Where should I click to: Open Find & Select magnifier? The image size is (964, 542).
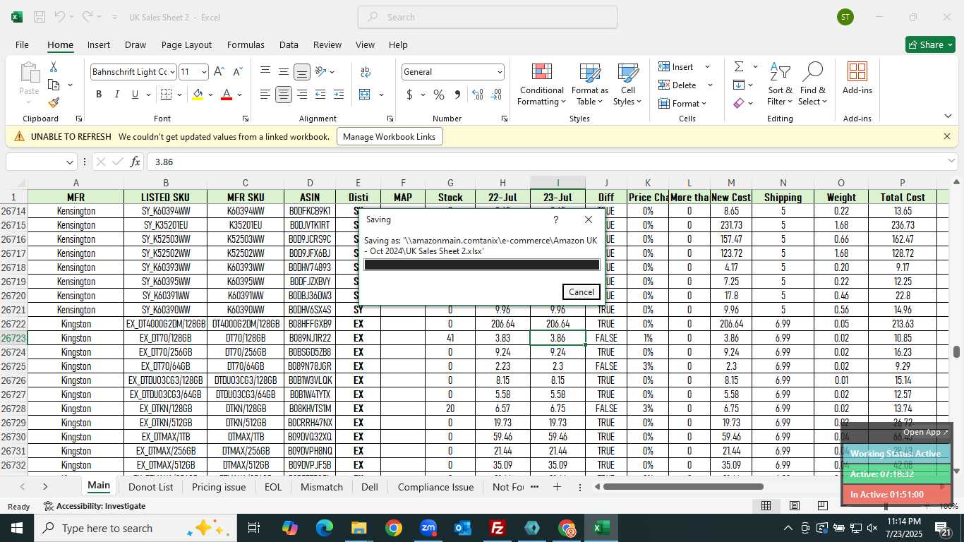pos(812,85)
